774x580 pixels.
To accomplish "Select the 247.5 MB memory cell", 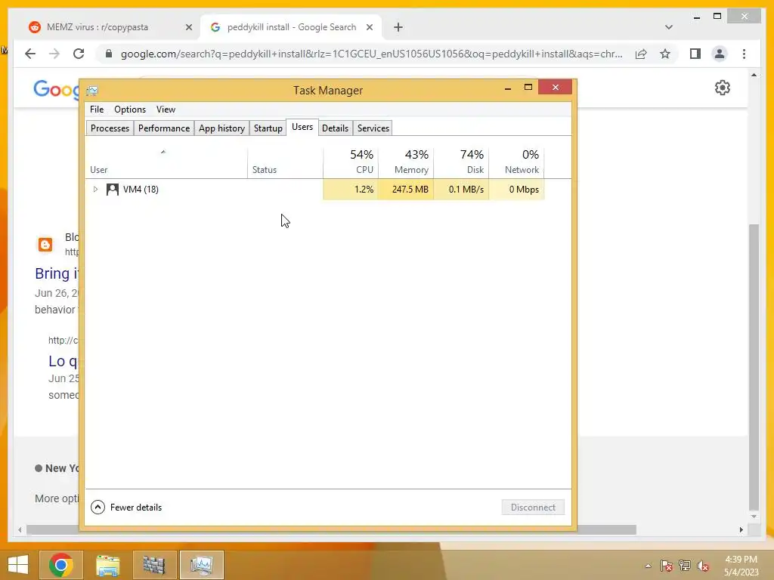I will point(406,190).
